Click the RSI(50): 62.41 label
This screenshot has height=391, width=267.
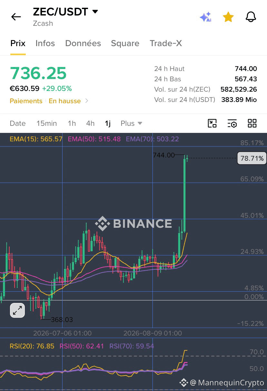click(x=82, y=346)
